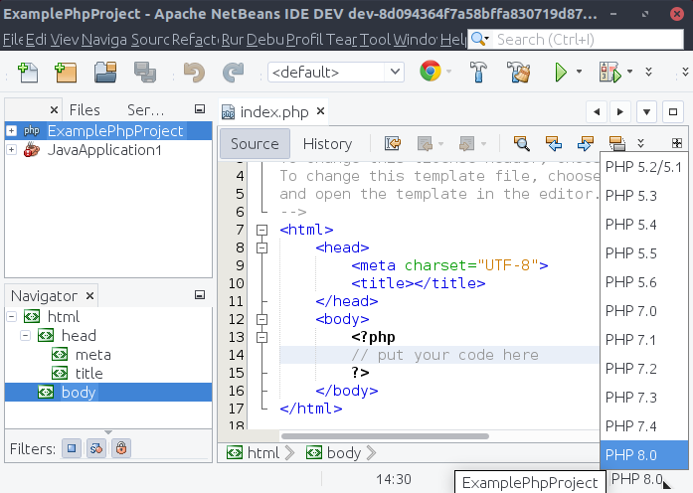Show opened documents list dropdown
693x493 pixels.
[x=646, y=111]
